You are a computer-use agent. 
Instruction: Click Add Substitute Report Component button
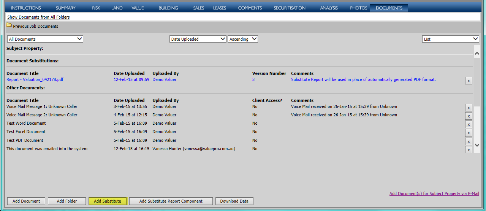point(171,201)
